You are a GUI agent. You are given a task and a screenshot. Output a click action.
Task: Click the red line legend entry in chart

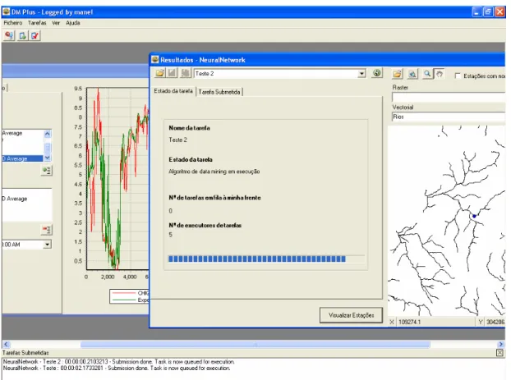[x=130, y=293]
